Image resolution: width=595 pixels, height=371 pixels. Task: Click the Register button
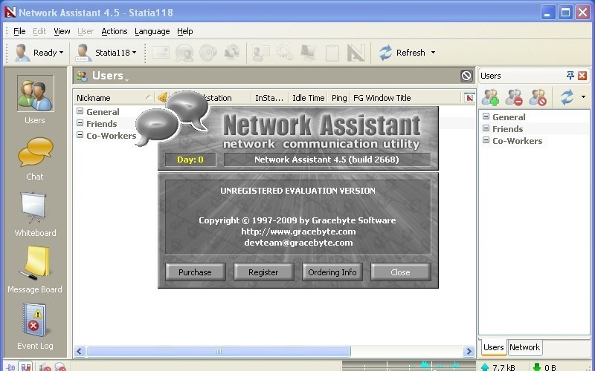(x=263, y=272)
